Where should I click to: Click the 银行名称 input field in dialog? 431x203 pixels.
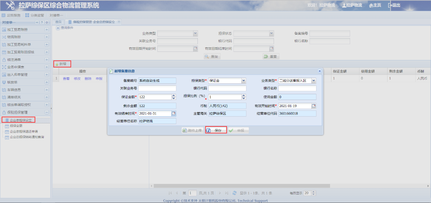pos(297,88)
